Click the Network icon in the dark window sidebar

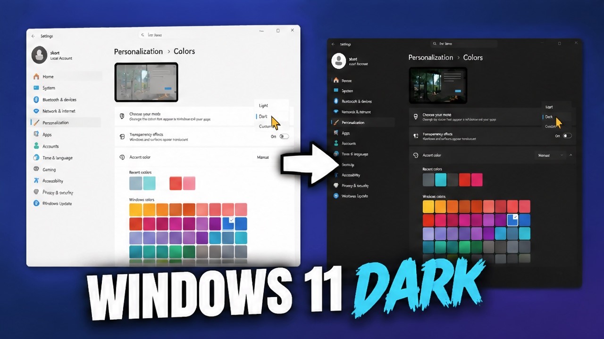tap(336, 112)
